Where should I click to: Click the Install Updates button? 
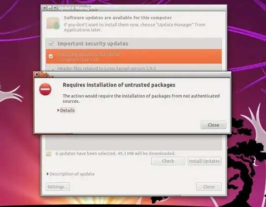(x=204, y=161)
